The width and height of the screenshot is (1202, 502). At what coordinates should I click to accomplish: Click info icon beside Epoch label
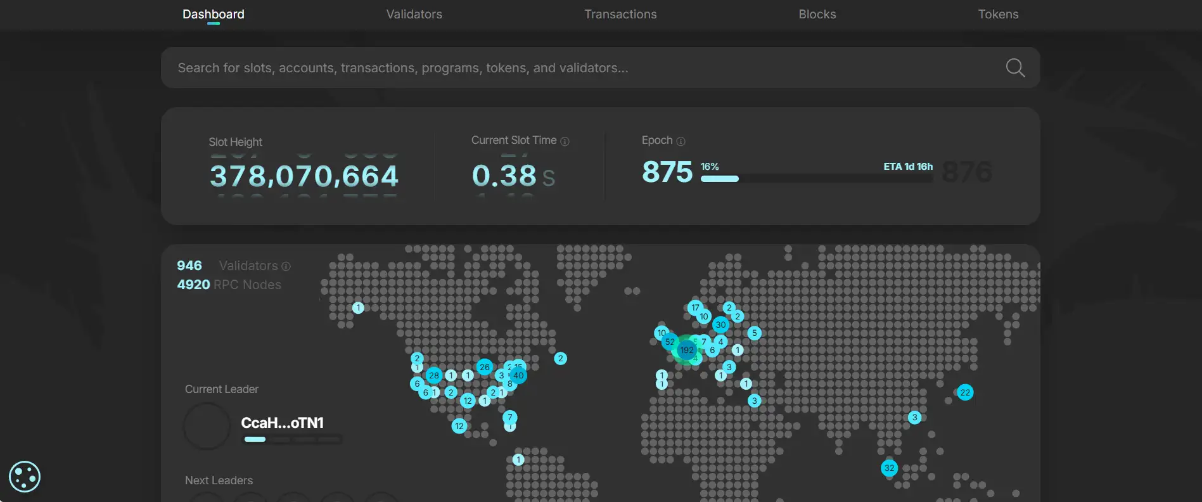click(681, 141)
